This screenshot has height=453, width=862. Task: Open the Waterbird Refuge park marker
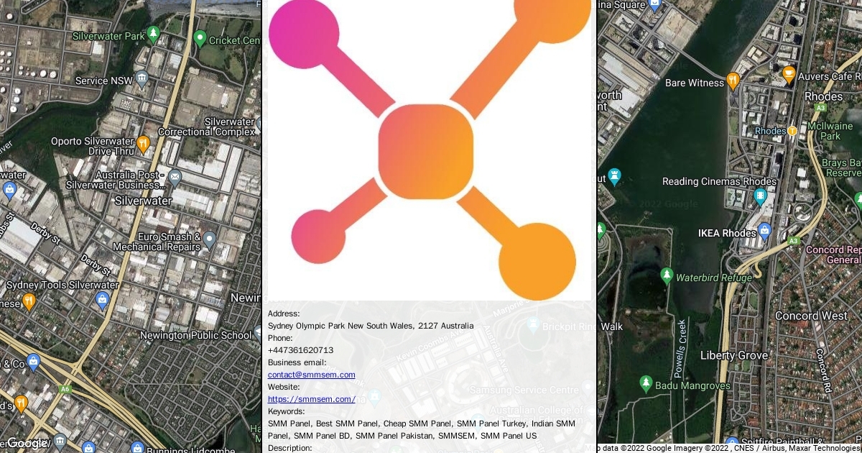(667, 276)
